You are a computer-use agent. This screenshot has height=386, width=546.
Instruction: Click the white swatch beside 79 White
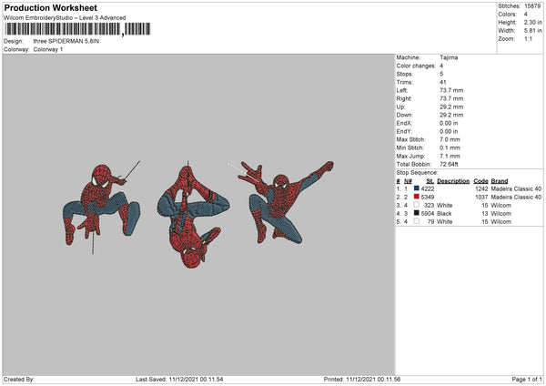[417, 221]
